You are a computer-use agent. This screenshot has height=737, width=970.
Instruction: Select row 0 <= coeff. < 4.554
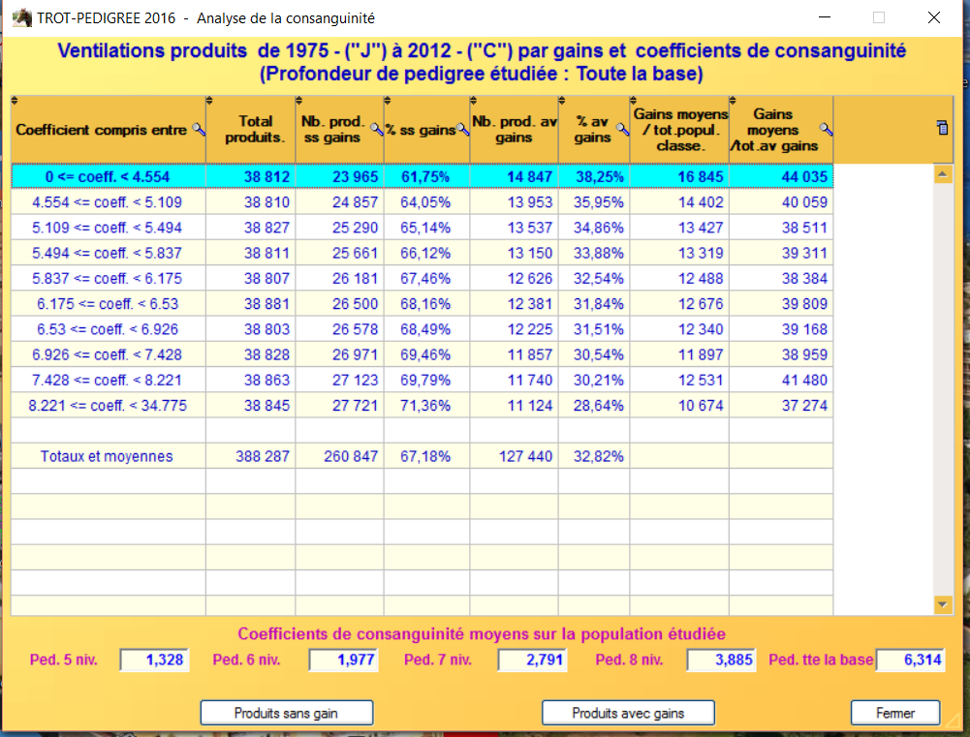coord(422,176)
